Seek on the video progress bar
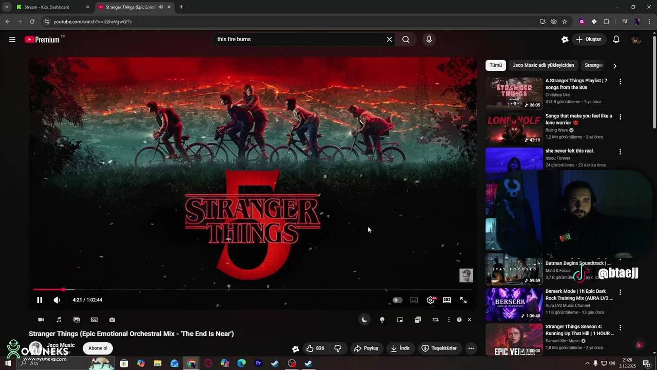 (x=253, y=290)
